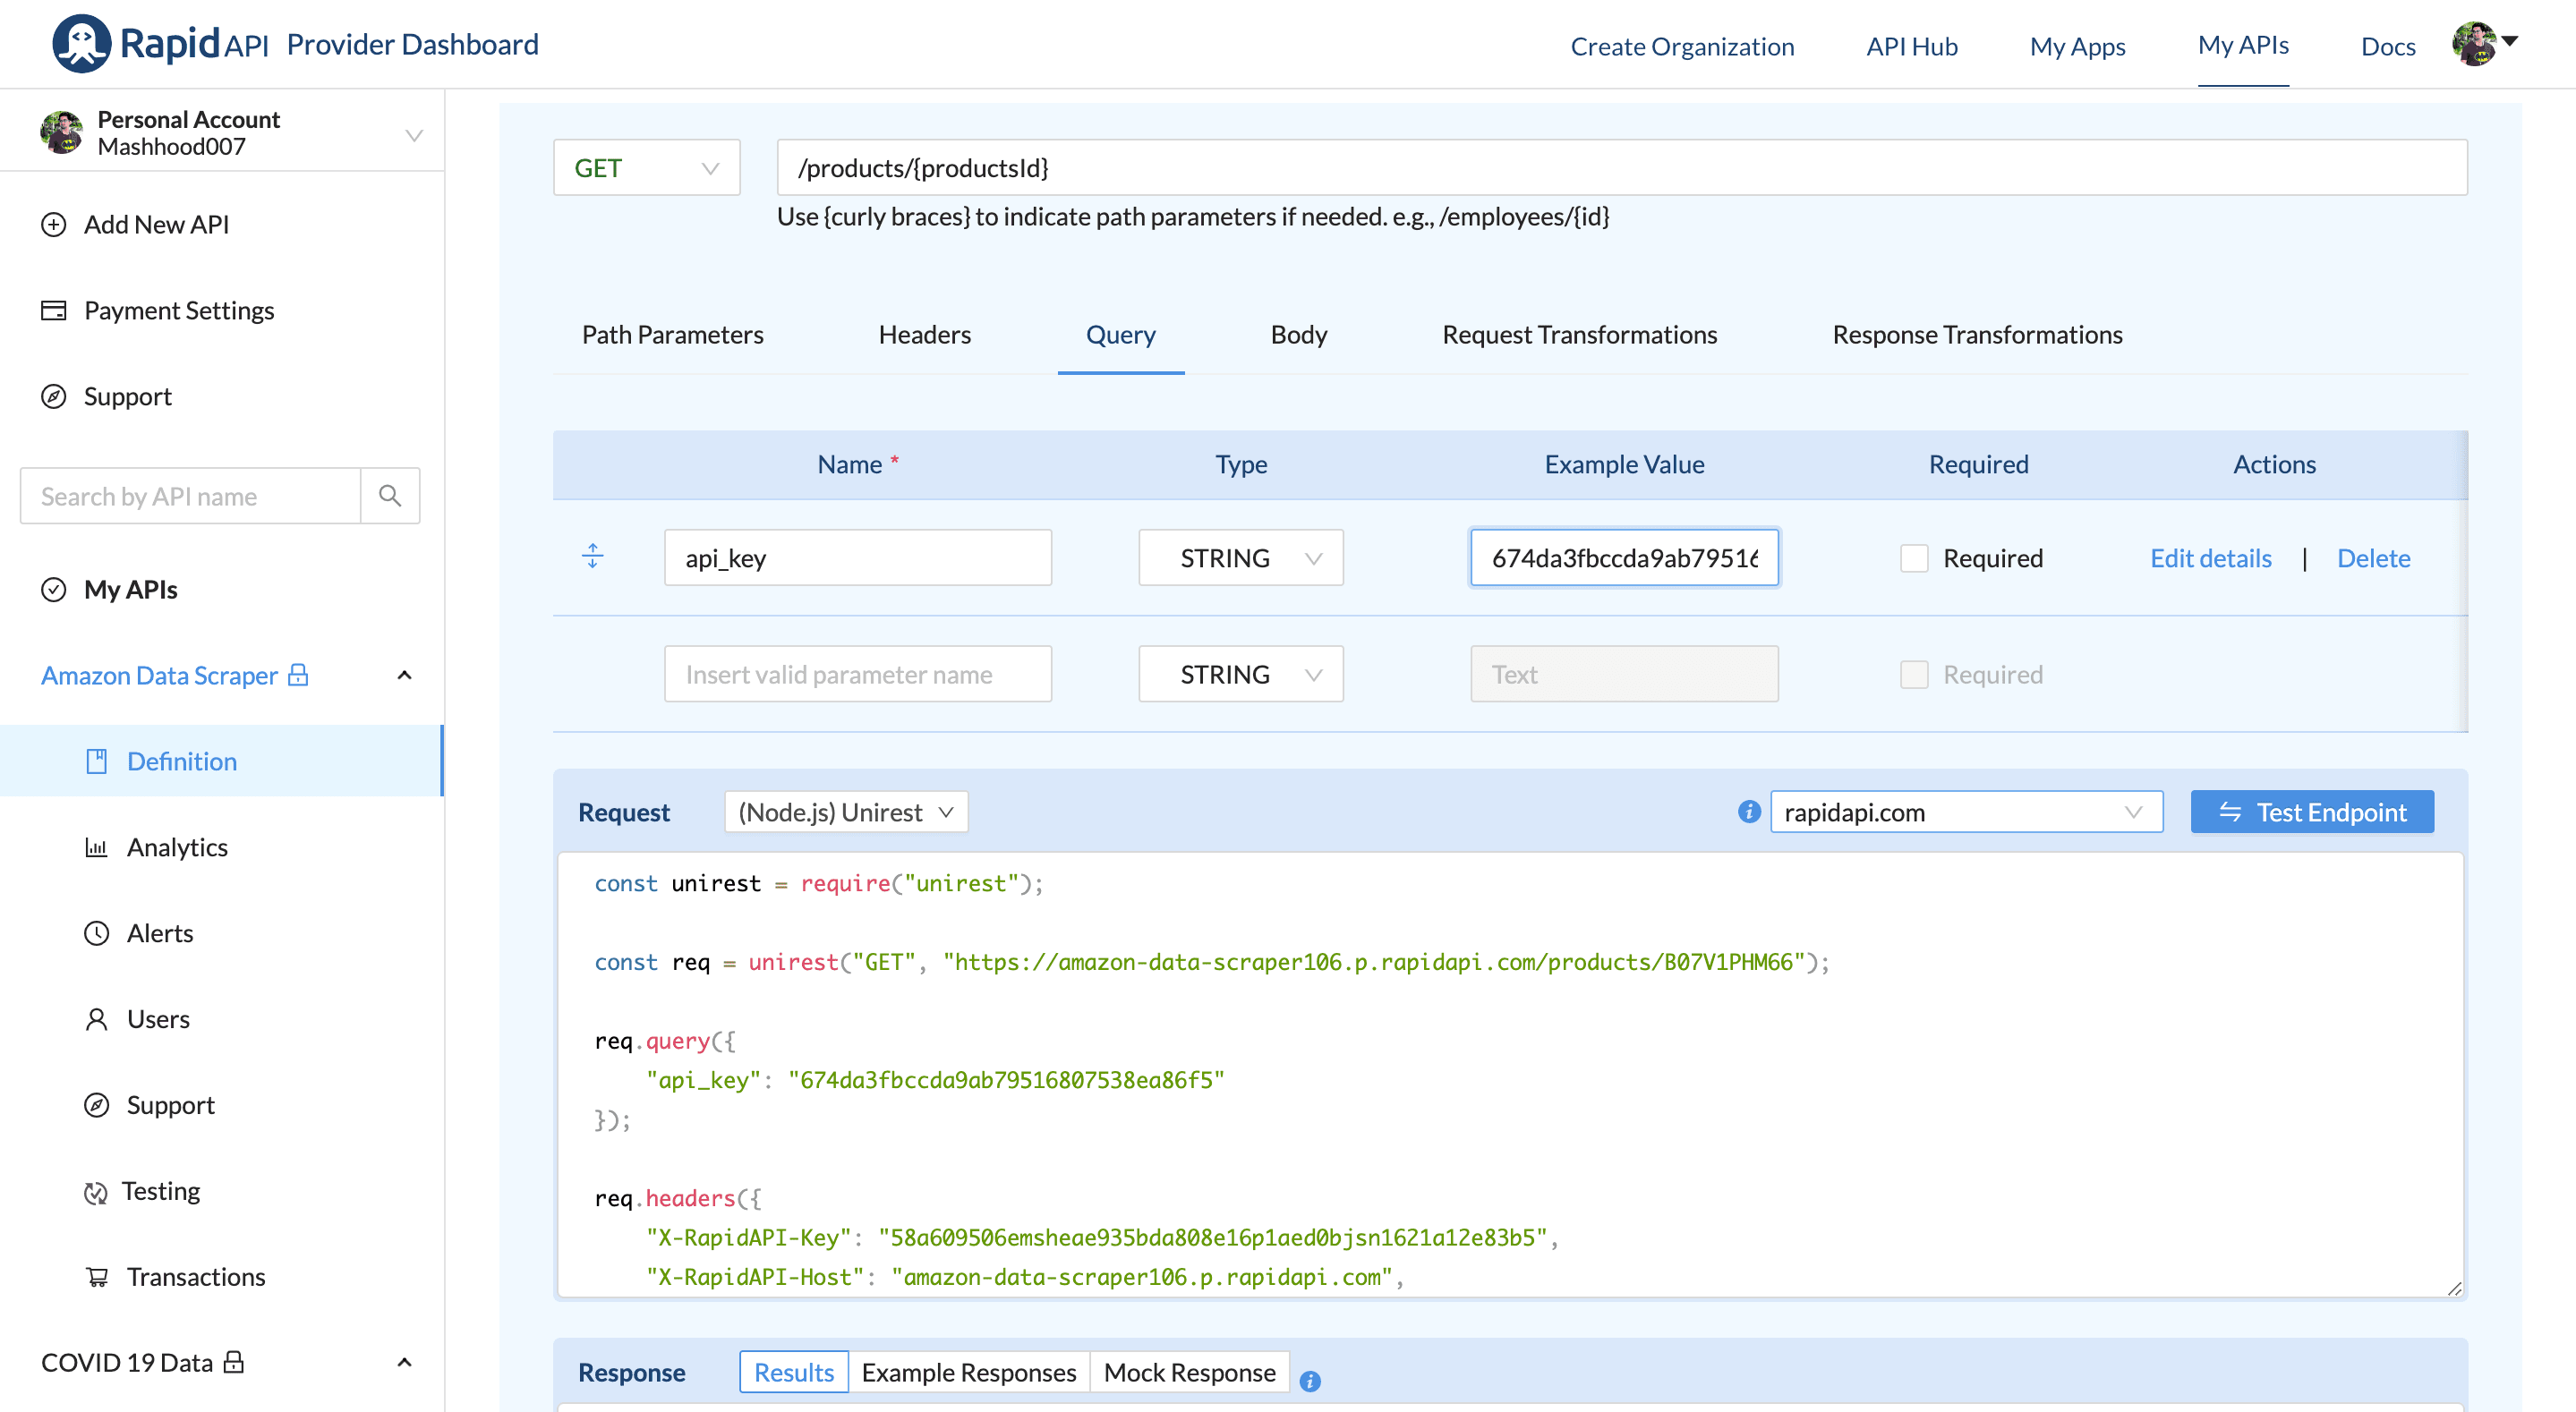Image resolution: width=2576 pixels, height=1412 pixels.
Task: Select the Query tab
Action: [1120, 334]
